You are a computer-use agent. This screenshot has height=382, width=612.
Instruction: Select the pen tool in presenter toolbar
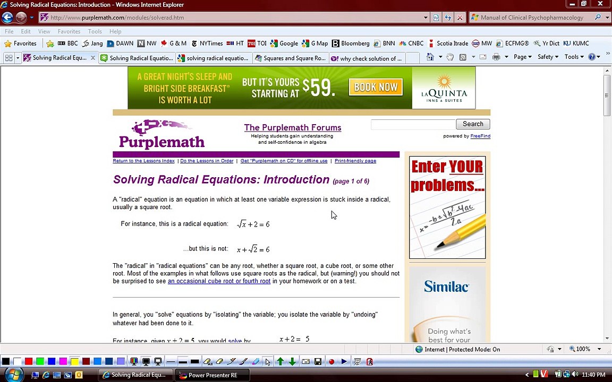tap(232, 362)
